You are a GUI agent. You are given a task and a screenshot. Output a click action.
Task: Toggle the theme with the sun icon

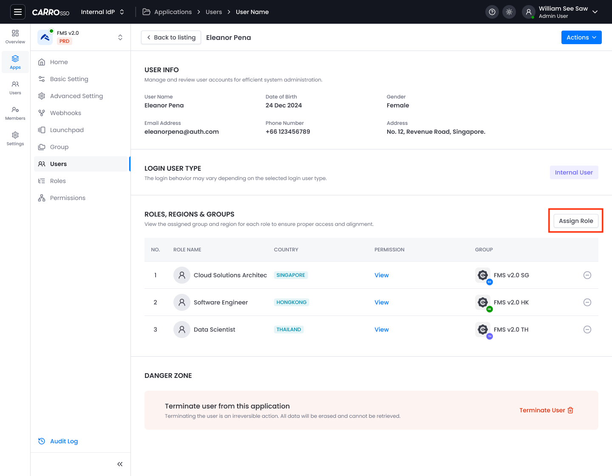(509, 12)
